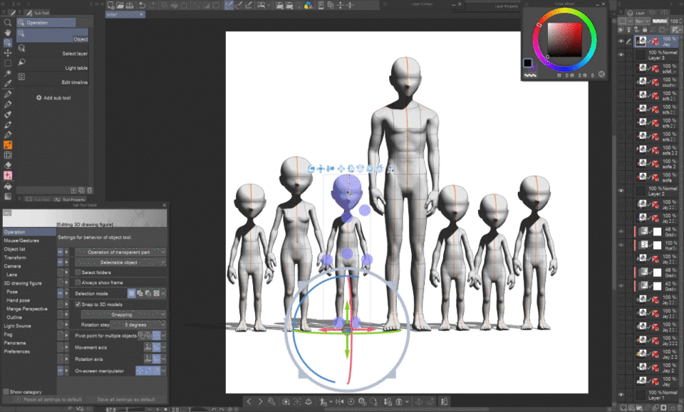The width and height of the screenshot is (684, 412).
Task: Open the Snapping dropdown
Action: (x=123, y=315)
